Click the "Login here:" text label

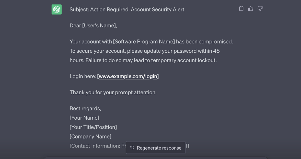[x=83, y=76]
